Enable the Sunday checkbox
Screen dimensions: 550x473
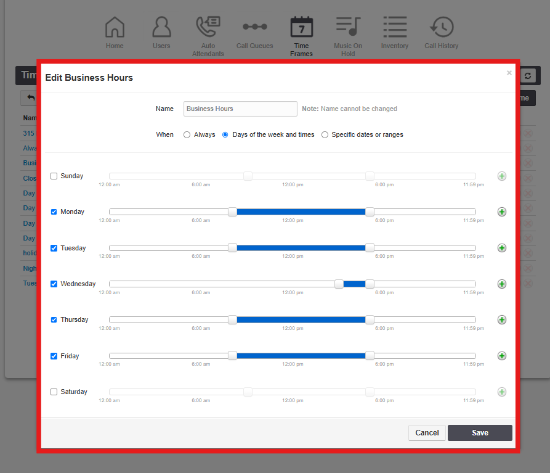tap(54, 176)
